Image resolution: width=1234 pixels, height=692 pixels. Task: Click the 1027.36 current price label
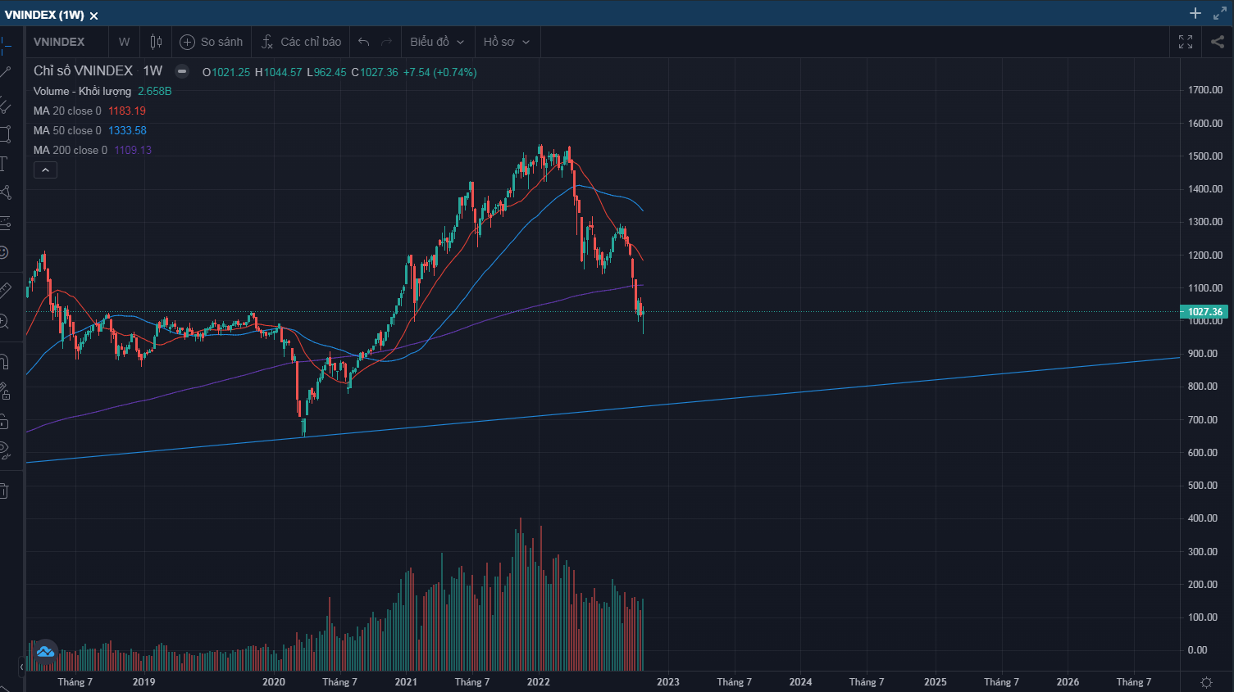click(x=1204, y=312)
